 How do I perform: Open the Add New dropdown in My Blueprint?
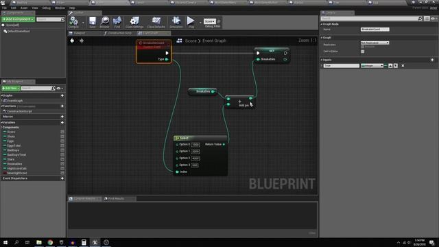[11, 89]
